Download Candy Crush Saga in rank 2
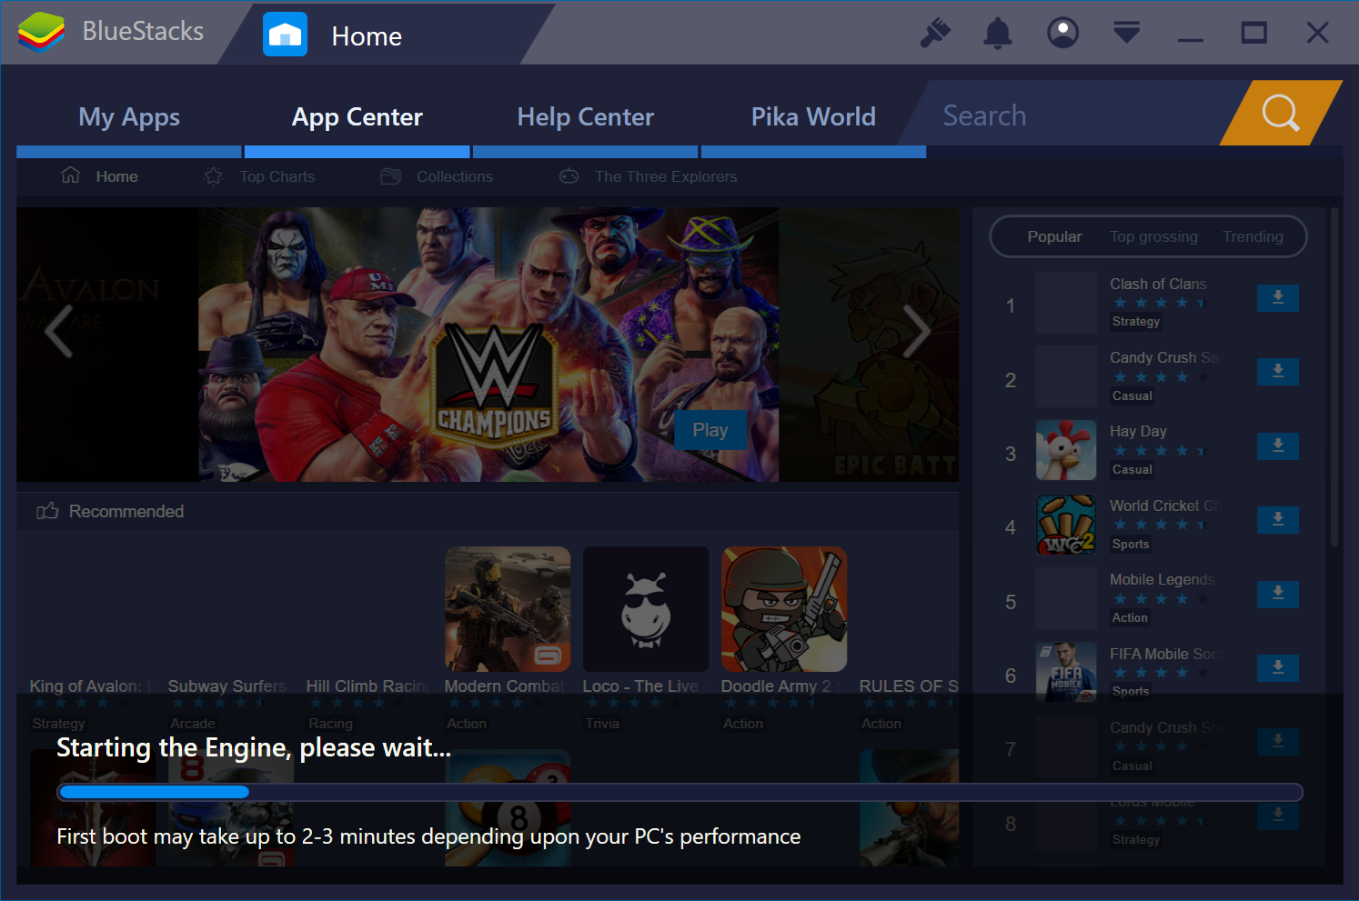Screen dimensions: 1359x901 [x=1278, y=371]
